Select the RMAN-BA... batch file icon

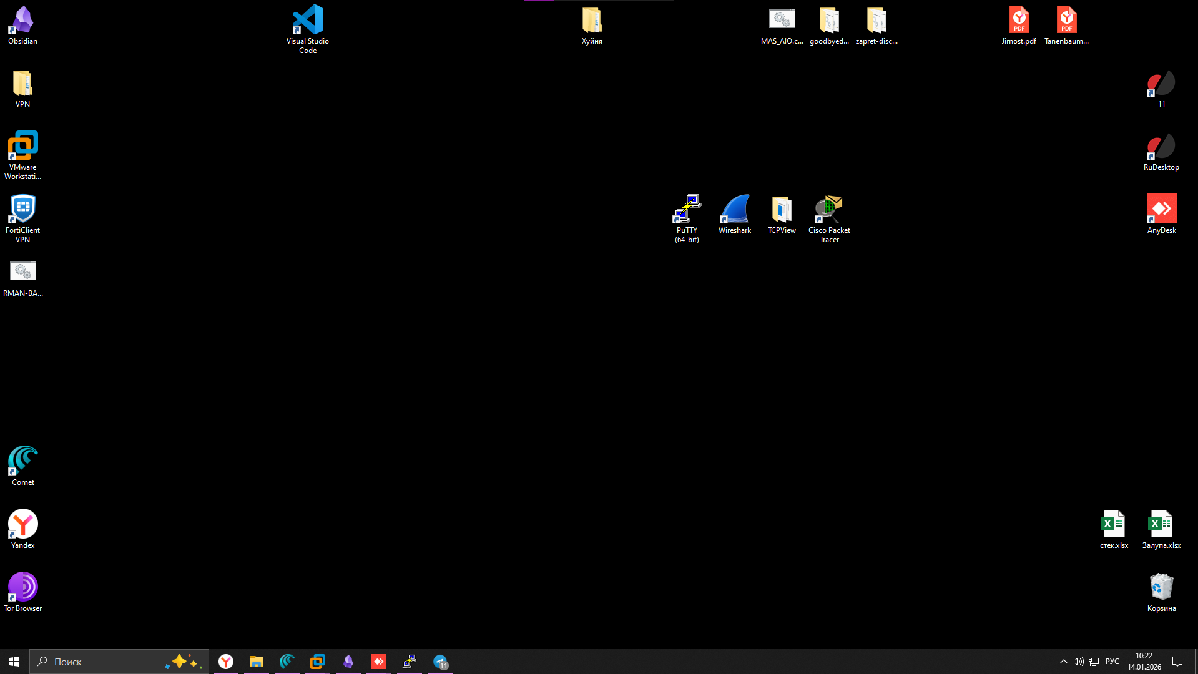click(x=23, y=278)
